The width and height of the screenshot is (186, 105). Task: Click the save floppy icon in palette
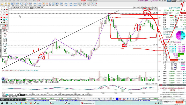[2, 22]
